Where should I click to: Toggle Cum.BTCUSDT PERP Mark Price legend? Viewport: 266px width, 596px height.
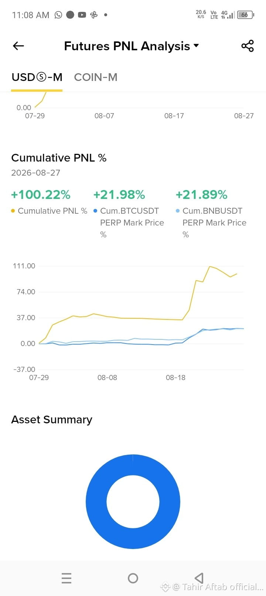129,223
